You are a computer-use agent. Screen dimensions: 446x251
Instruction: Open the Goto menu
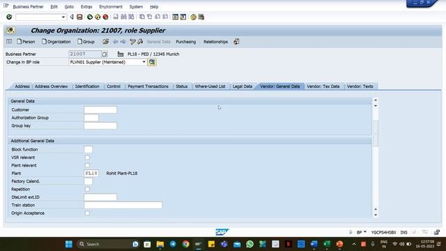(69, 6)
